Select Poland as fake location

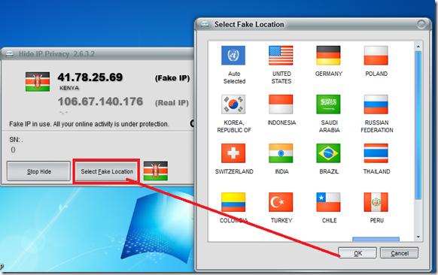coord(376,56)
